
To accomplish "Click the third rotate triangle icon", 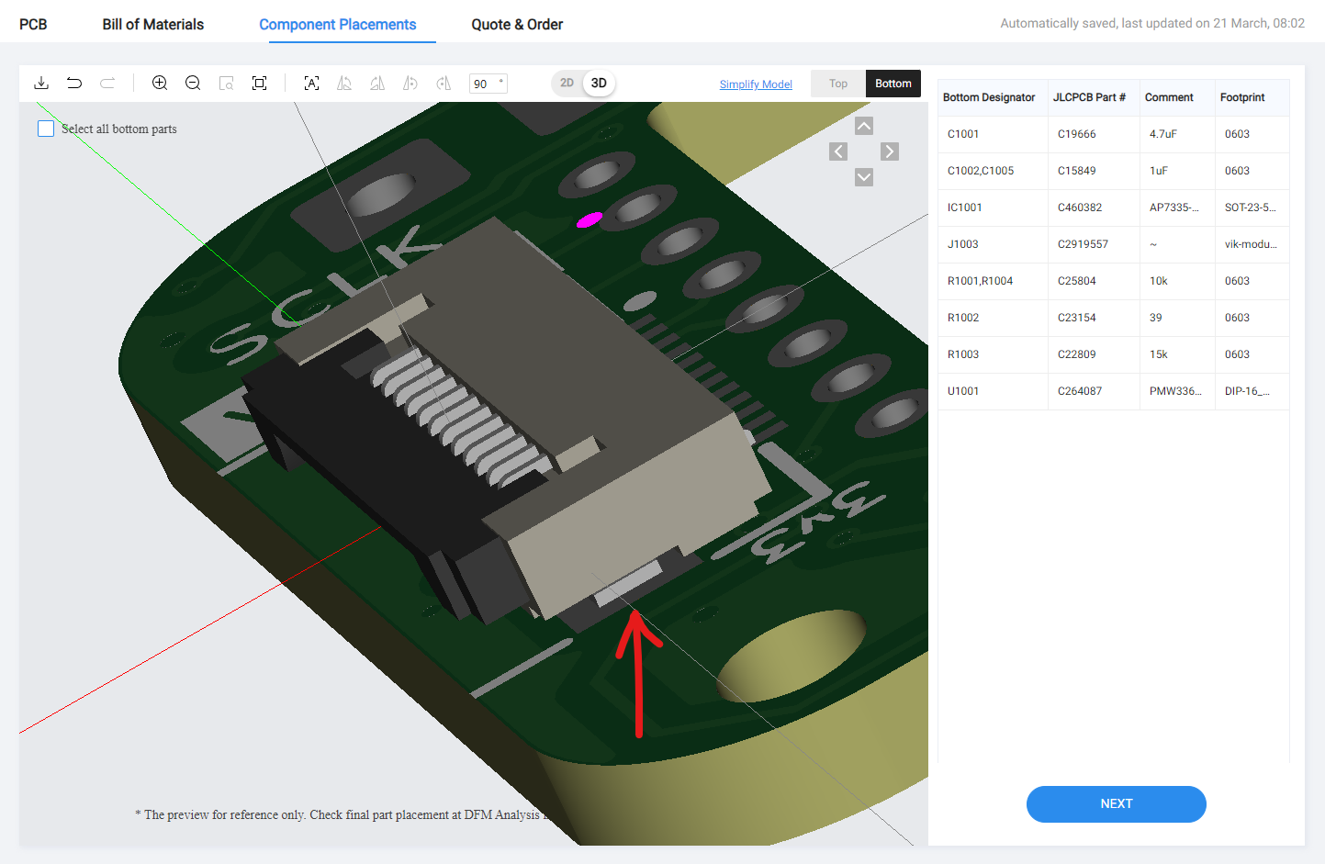I will [x=410, y=84].
